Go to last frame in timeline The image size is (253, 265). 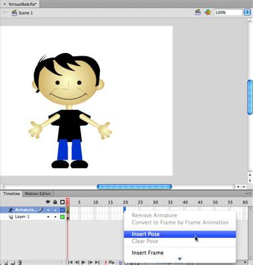[97, 262]
